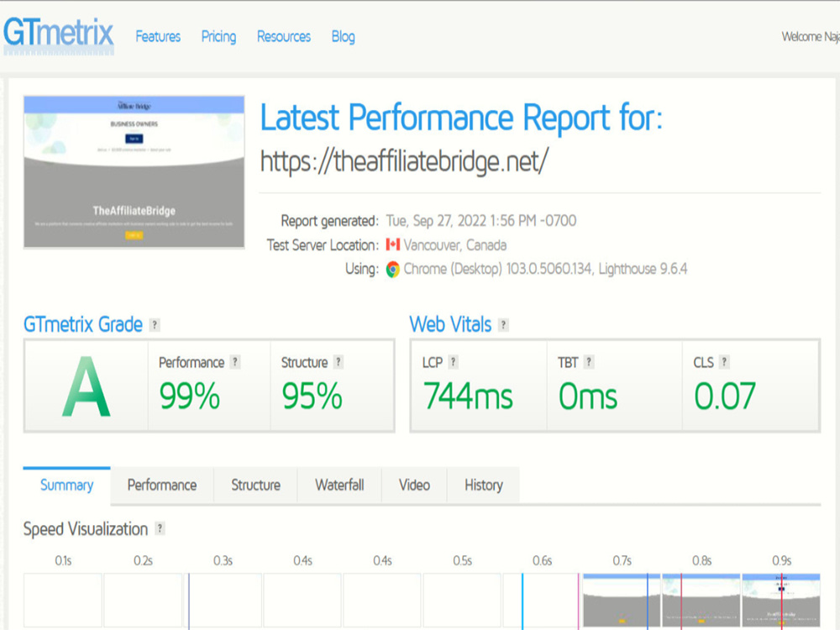Switch to the Structure tab
Image resolution: width=840 pixels, height=630 pixels.
coord(255,486)
